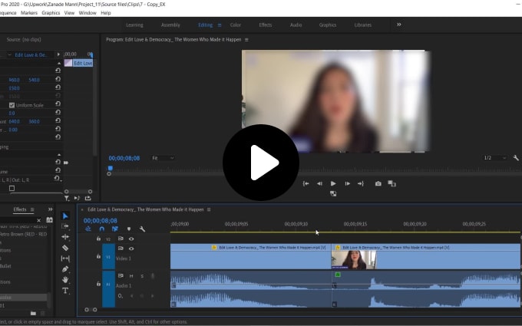This screenshot has width=522, height=326.
Task: Open the Timeline panel menu
Action: (209, 209)
